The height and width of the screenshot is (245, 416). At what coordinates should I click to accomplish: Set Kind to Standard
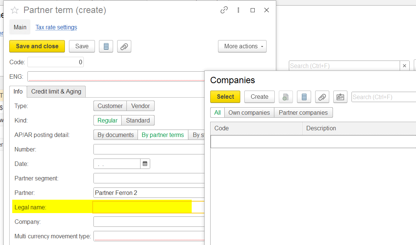click(x=138, y=120)
